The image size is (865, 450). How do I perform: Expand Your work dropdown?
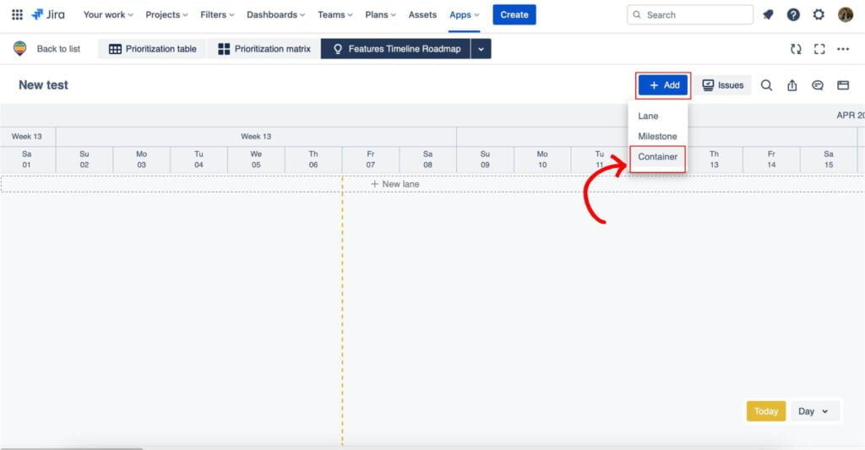(108, 15)
